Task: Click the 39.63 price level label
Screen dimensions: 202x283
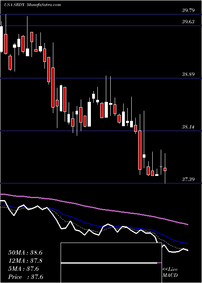Action: [188, 22]
